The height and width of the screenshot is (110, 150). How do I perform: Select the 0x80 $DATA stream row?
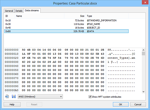(66, 31)
